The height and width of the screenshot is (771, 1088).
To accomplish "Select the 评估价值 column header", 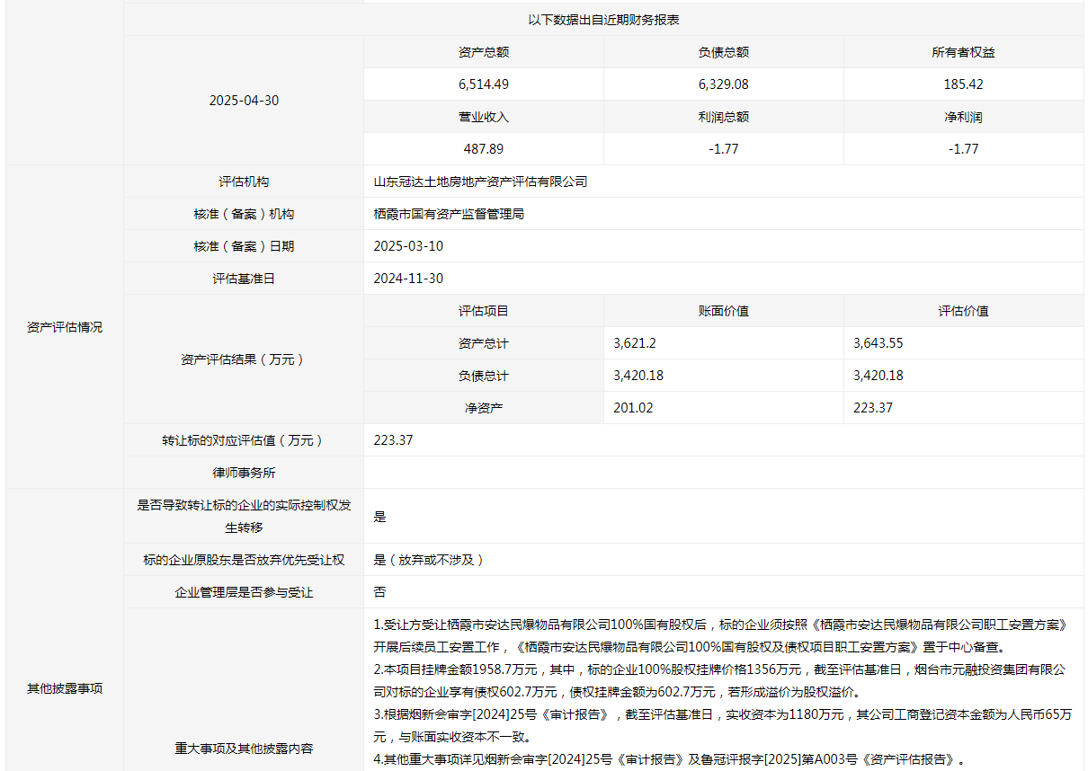I will coord(963,311).
